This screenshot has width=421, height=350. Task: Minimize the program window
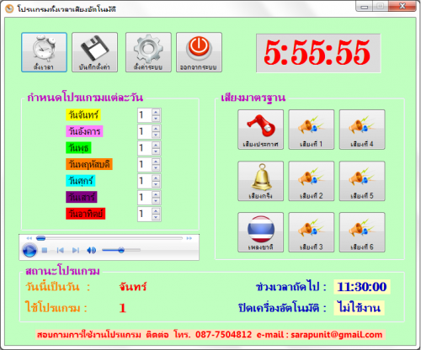(x=365, y=7)
